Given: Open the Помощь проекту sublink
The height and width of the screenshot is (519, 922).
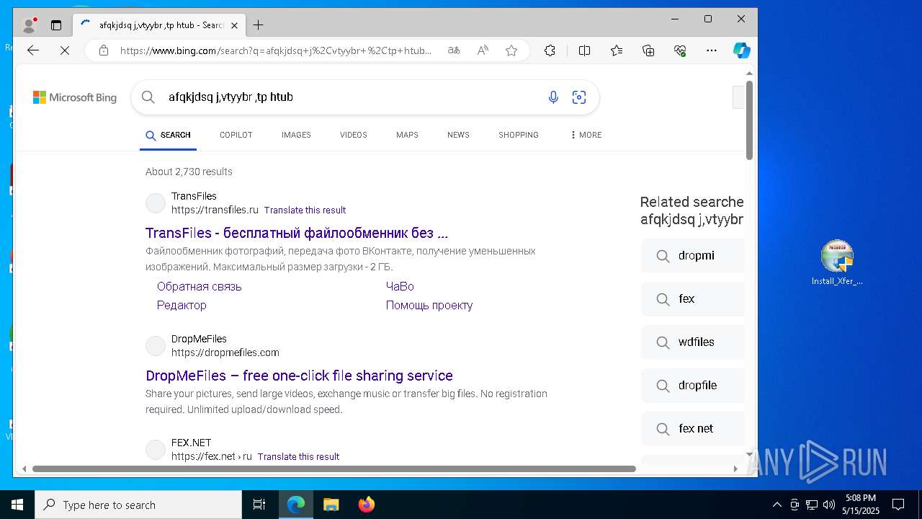Looking at the screenshot, I should (429, 305).
